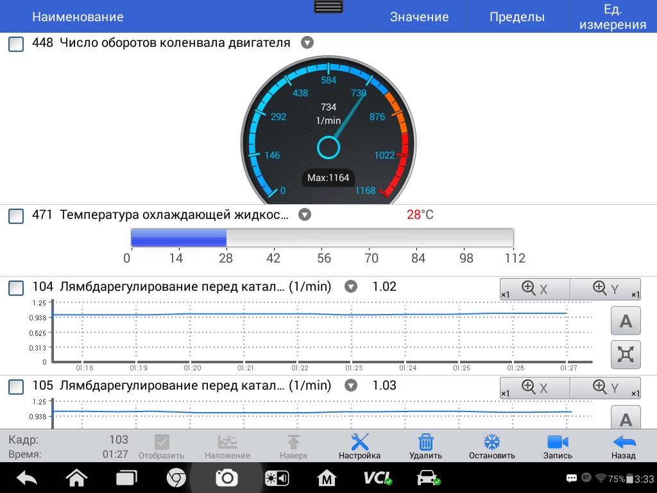Start recording with the Запись camera icon

tap(558, 446)
